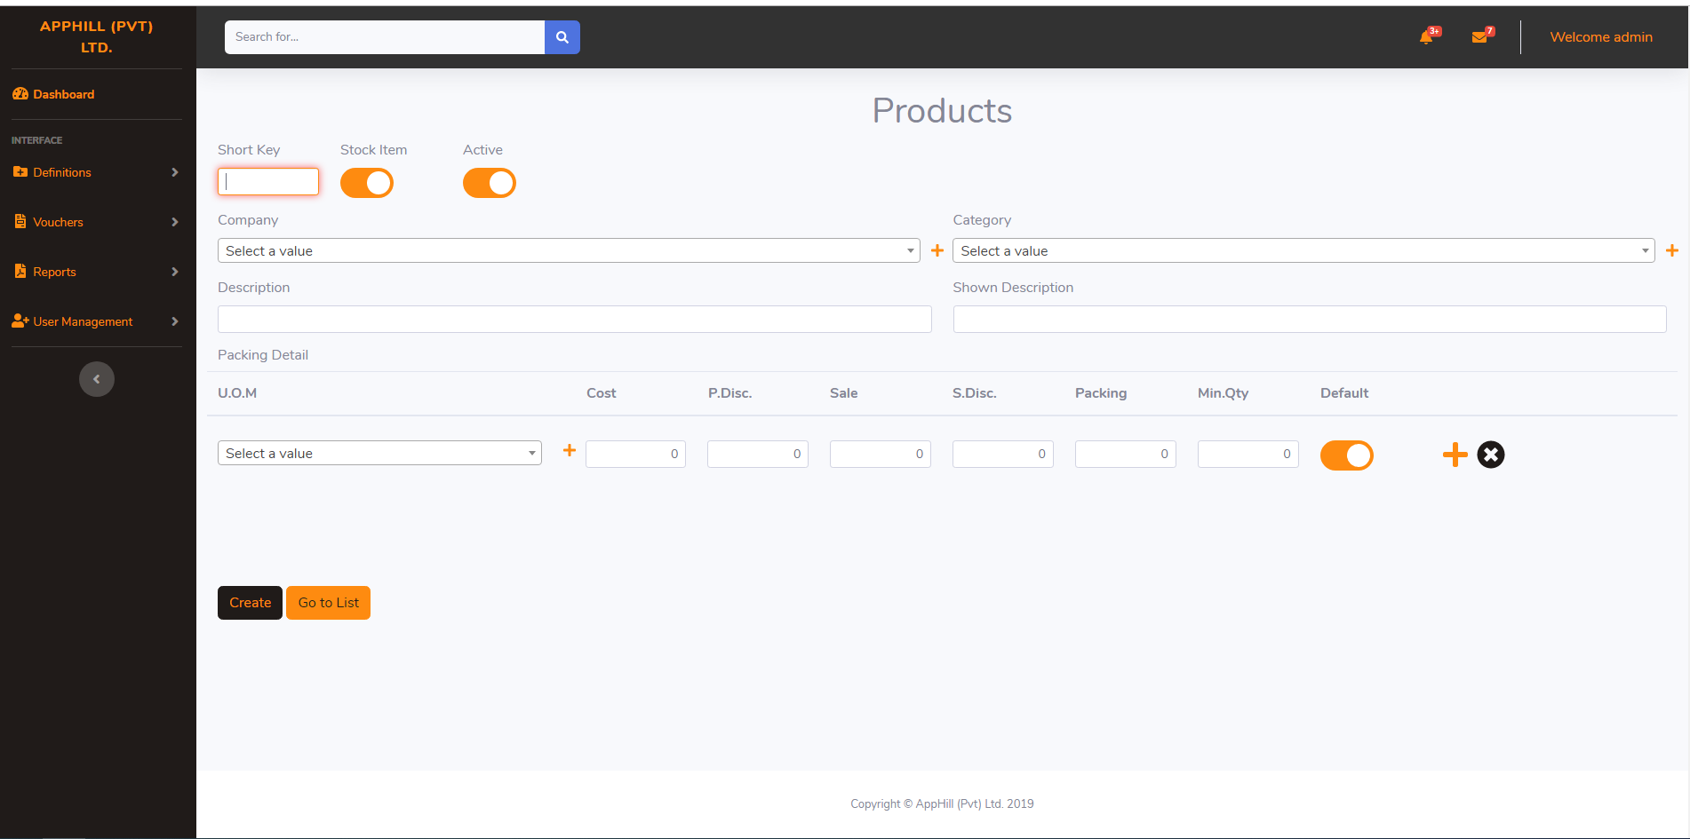
Task: Click the plus icon beside Company dropdown
Action: pyautogui.click(x=937, y=251)
